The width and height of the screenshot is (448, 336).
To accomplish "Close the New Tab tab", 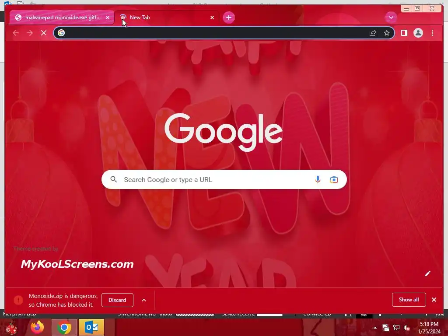I will pos(212,17).
